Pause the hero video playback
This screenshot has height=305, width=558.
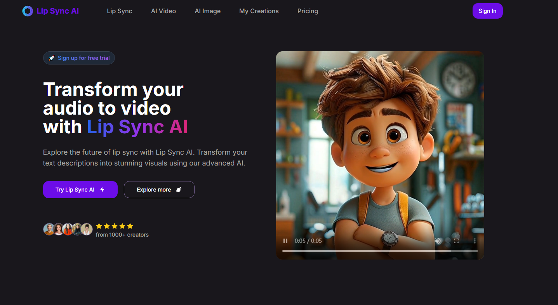285,241
